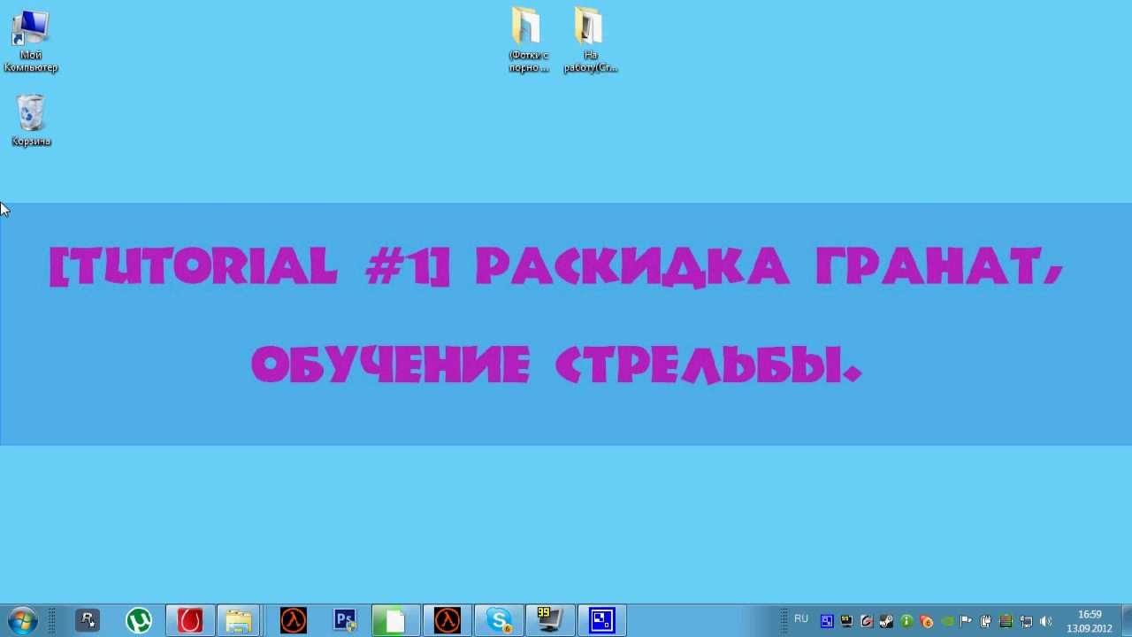Viewport: 1132px width, 637px height.
Task: Click Safely Remove Hardware tray icon
Action: click(986, 621)
